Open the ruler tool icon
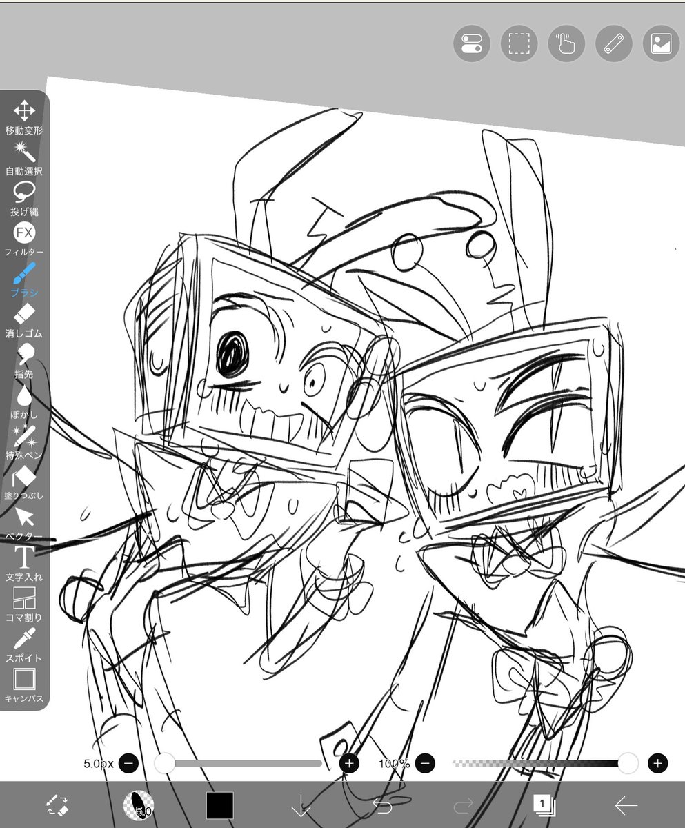This screenshot has width=685, height=828. (614, 44)
